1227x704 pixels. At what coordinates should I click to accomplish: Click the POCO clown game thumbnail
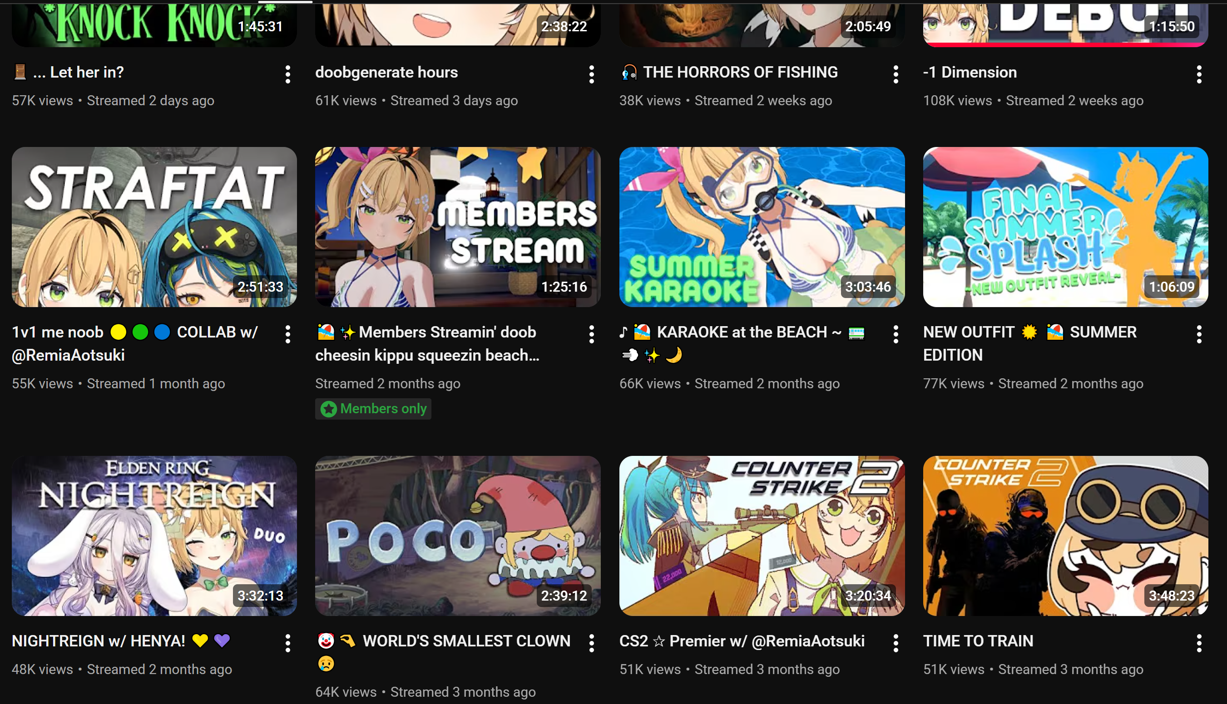point(458,536)
